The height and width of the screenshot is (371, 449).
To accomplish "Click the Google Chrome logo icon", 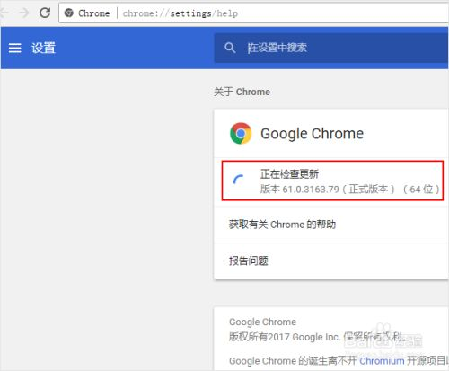I will click(241, 133).
